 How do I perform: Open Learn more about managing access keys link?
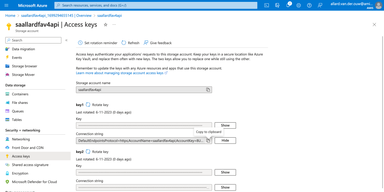[122, 73]
